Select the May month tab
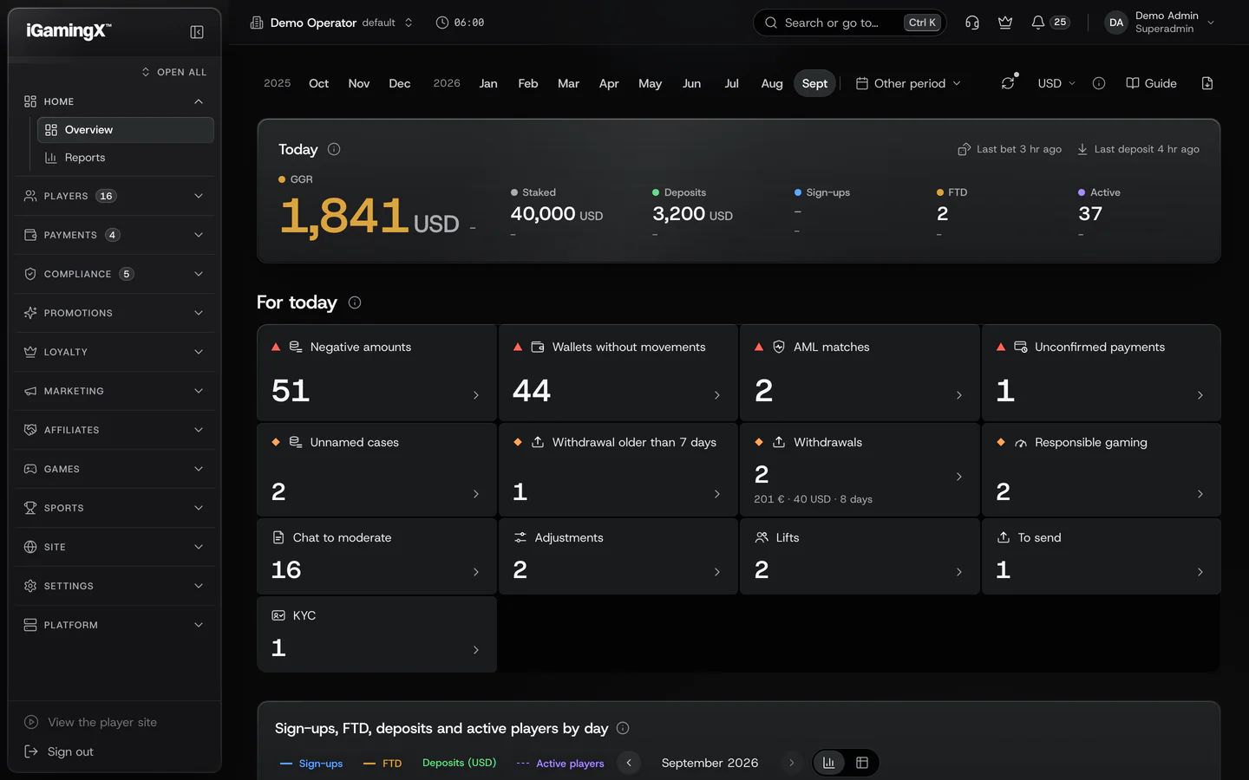1249x780 pixels. (x=650, y=83)
